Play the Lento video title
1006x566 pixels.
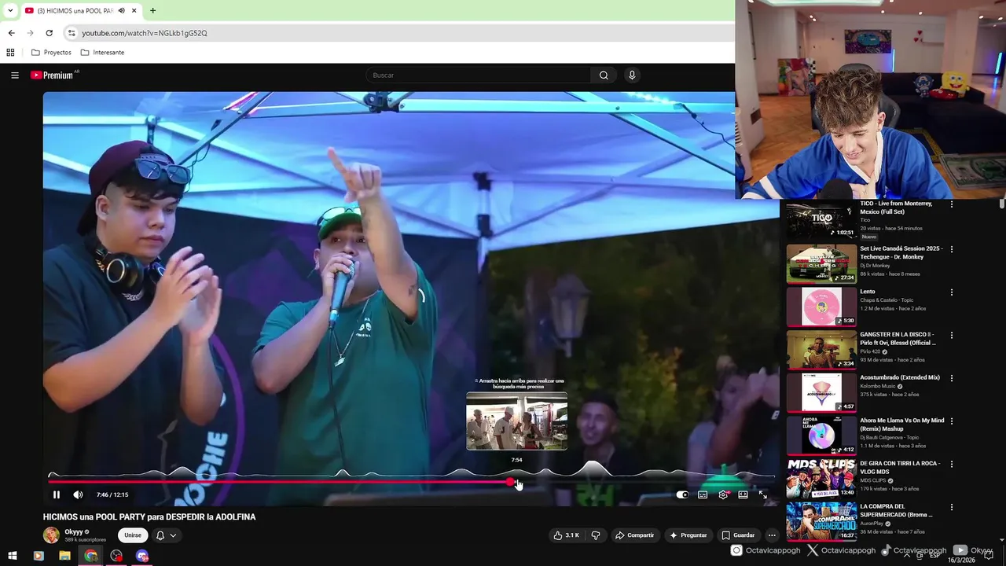pos(868,292)
